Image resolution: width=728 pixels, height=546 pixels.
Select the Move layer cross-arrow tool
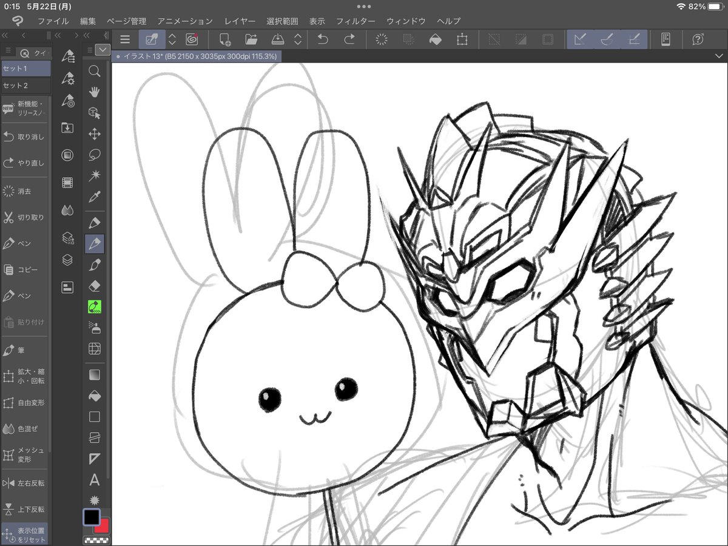pos(94,134)
